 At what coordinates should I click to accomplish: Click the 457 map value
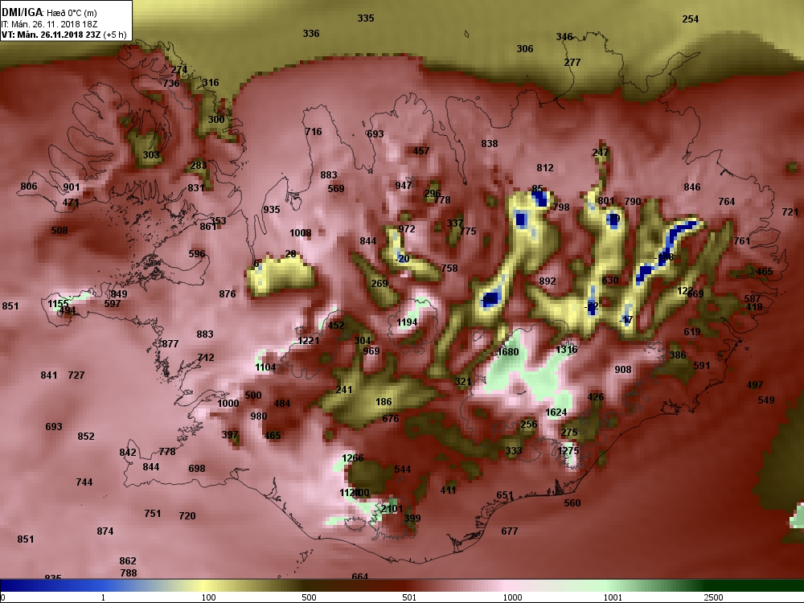[x=421, y=151]
